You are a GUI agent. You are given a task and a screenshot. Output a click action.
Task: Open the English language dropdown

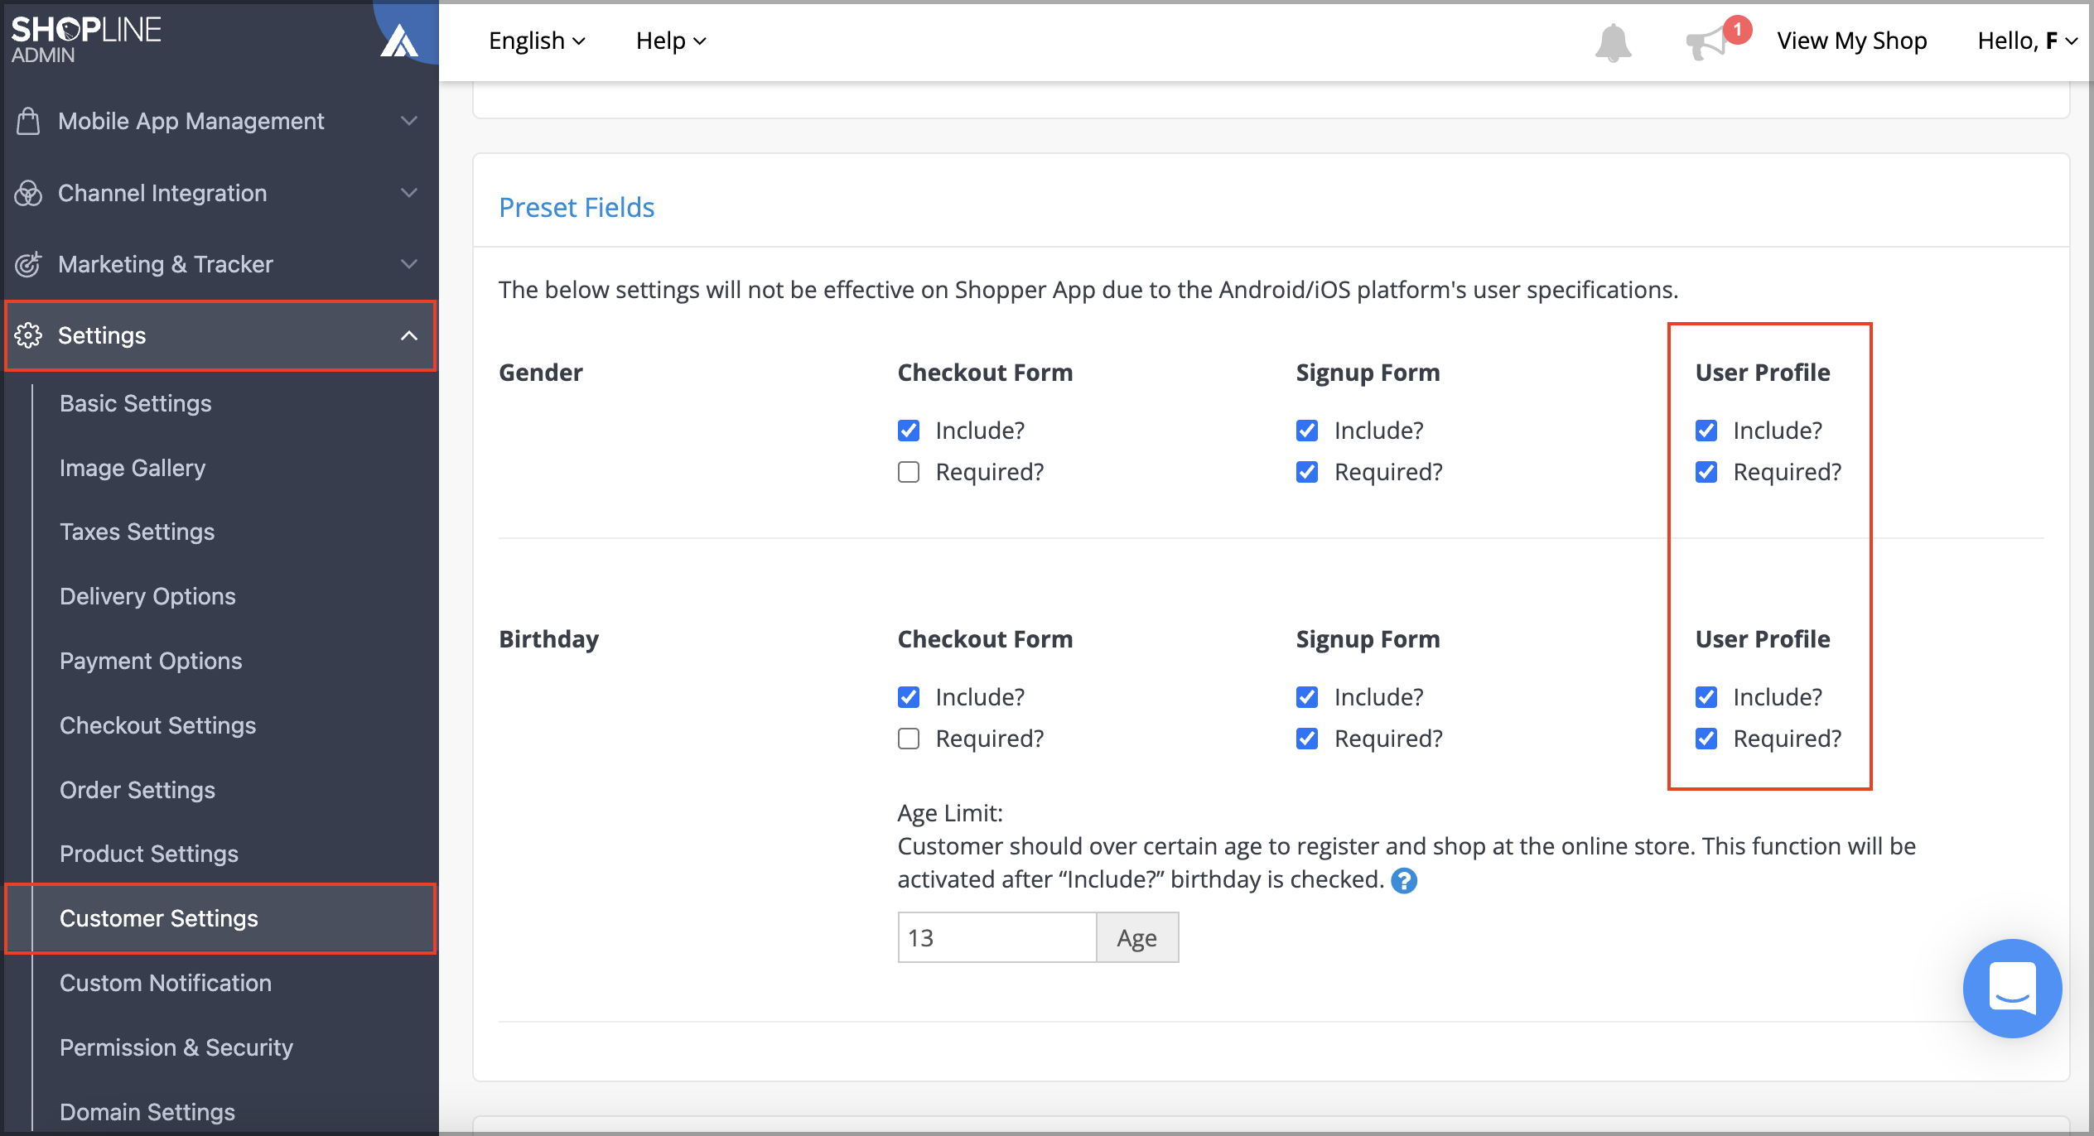pyautogui.click(x=537, y=41)
